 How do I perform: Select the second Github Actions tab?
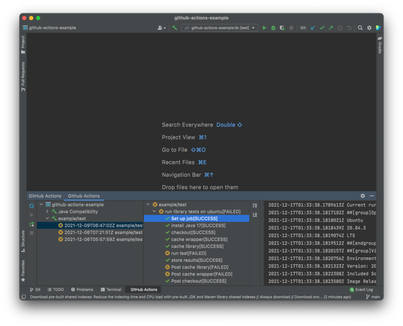pyautogui.click(x=84, y=196)
